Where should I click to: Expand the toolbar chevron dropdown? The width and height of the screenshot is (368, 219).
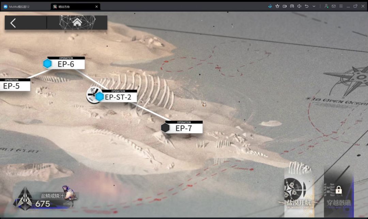coord(314,6)
